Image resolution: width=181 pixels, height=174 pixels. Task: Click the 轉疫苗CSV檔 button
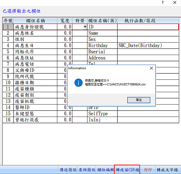pyautogui.click(x=127, y=170)
